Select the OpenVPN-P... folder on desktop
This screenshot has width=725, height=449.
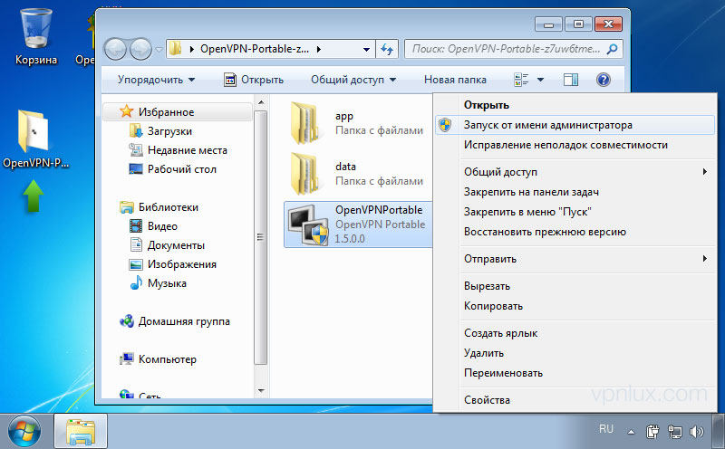34,139
